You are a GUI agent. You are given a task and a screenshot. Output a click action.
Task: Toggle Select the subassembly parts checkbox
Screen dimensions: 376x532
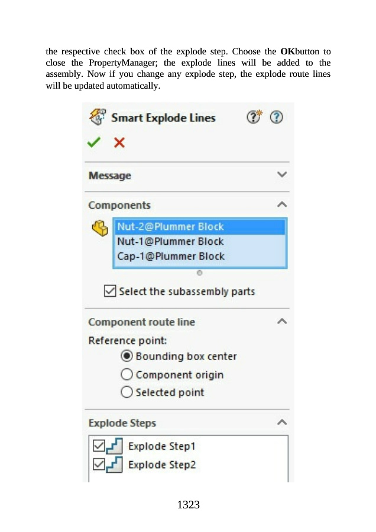(110, 291)
